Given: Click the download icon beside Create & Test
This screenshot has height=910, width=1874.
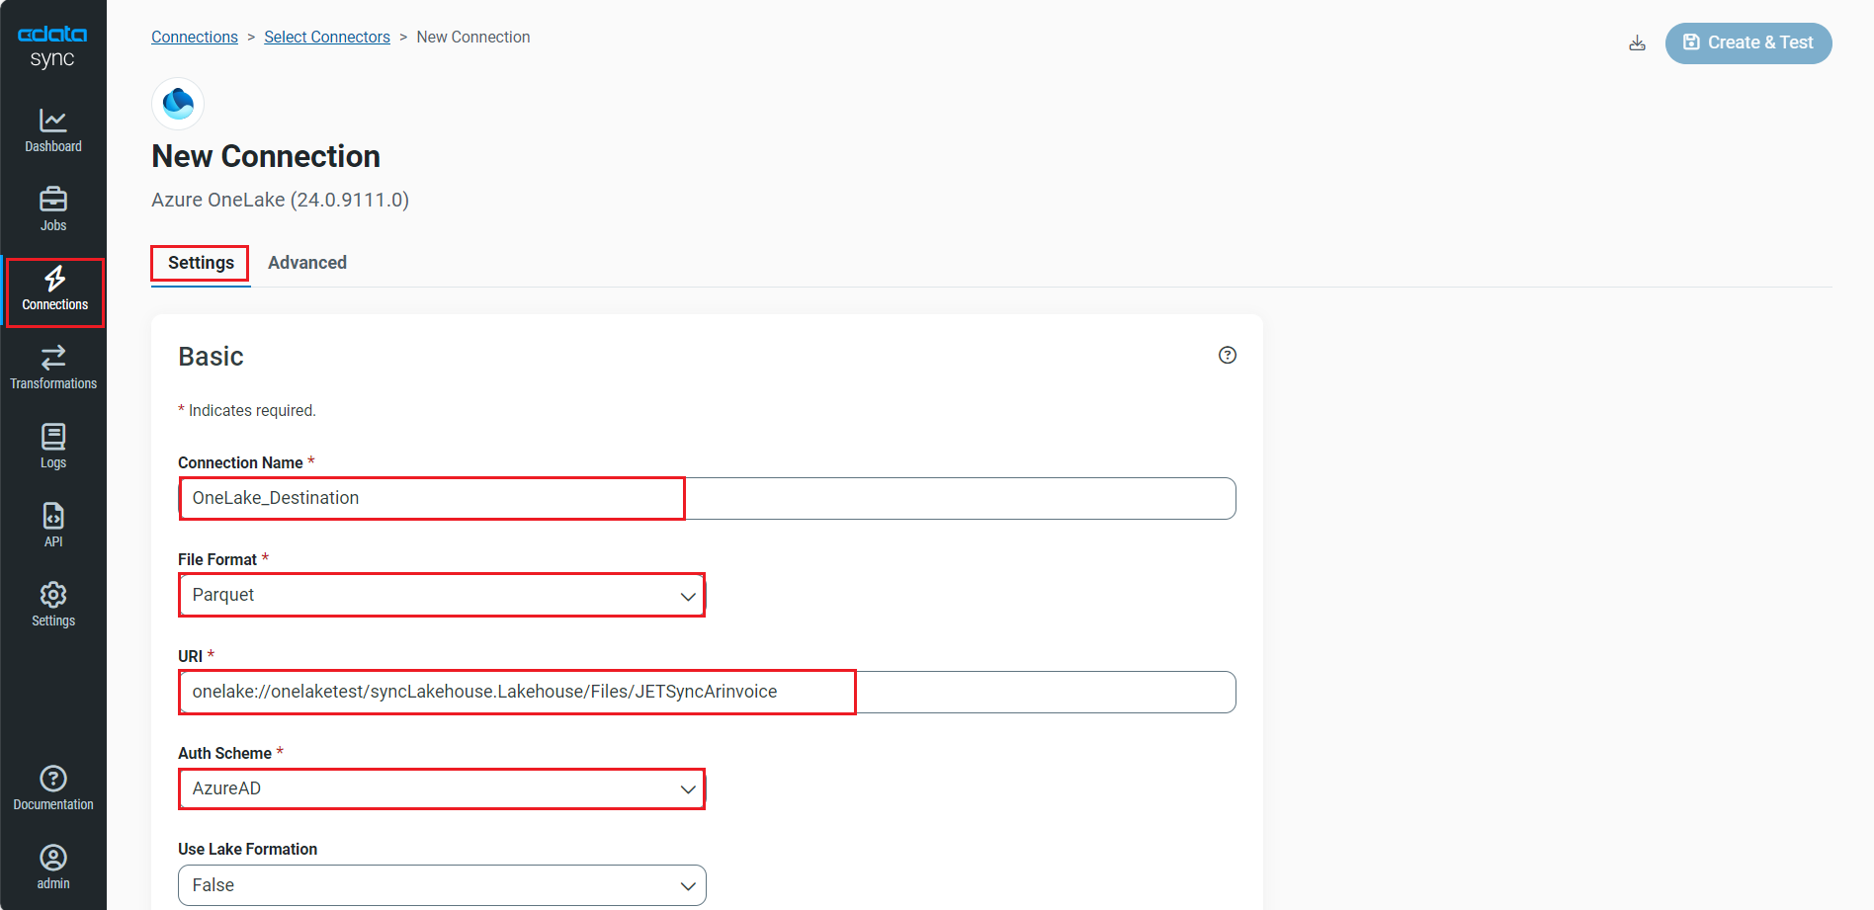Looking at the screenshot, I should click(x=1637, y=43).
